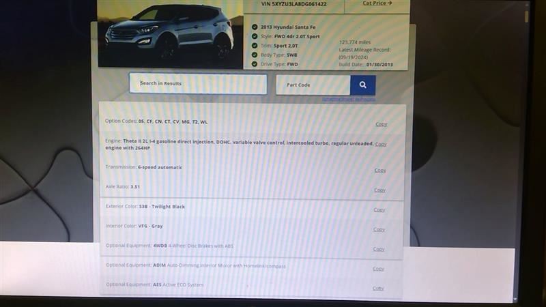The height and width of the screenshot is (307, 546).
Task: Copy the 4WDB 4-Wheel Disc Brakes row
Action: 379,249
